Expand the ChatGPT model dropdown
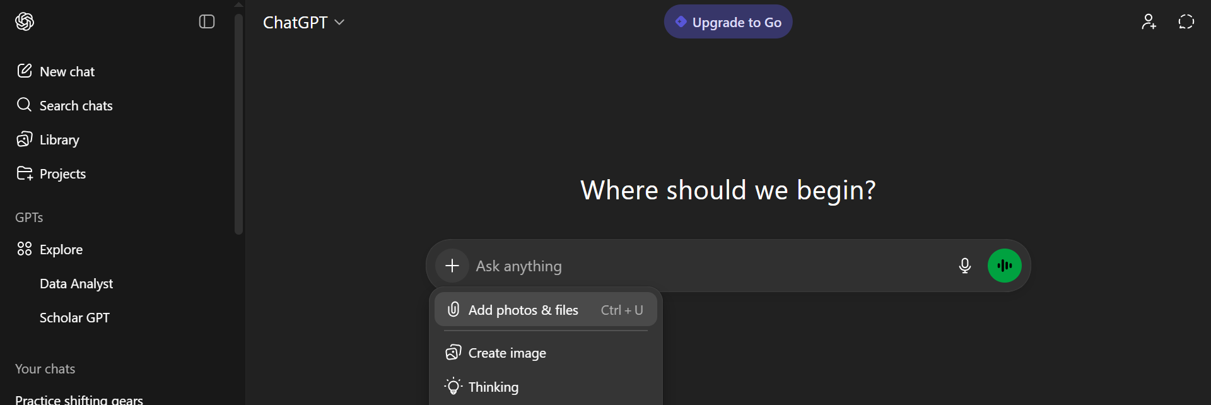1211x405 pixels. click(303, 22)
